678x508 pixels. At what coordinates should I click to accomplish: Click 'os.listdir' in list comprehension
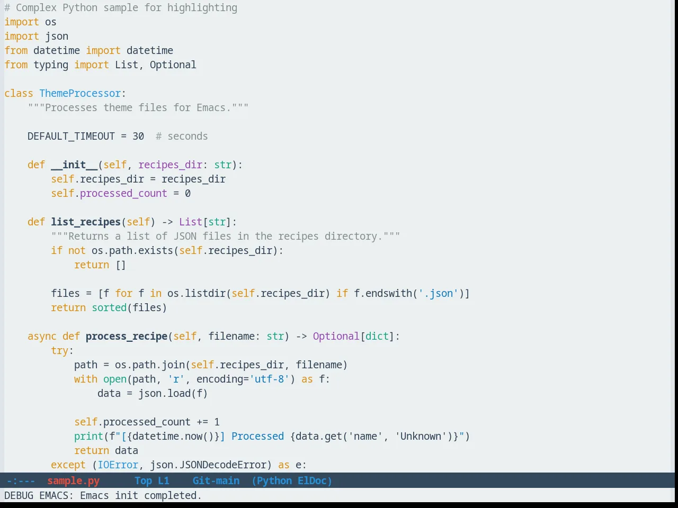coord(197,293)
